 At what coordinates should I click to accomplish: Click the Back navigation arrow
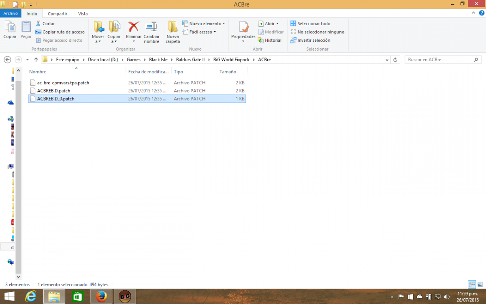(7, 60)
